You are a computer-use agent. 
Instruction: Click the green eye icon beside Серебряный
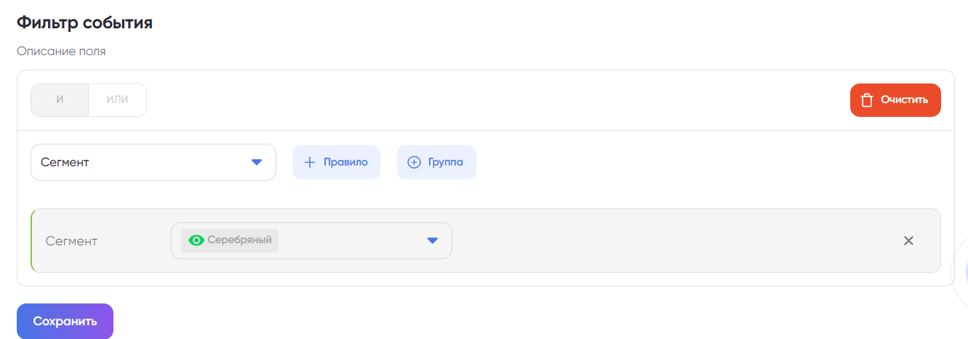(x=196, y=240)
